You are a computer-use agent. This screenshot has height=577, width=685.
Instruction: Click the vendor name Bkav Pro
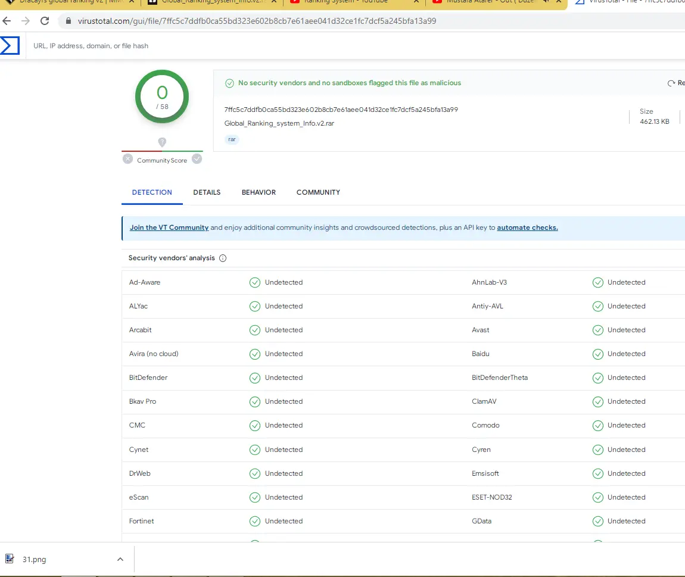pos(142,401)
